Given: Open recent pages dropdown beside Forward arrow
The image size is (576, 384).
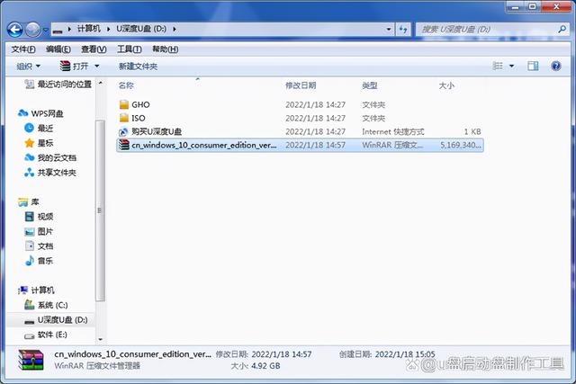Looking at the screenshot, I should 46,30.
